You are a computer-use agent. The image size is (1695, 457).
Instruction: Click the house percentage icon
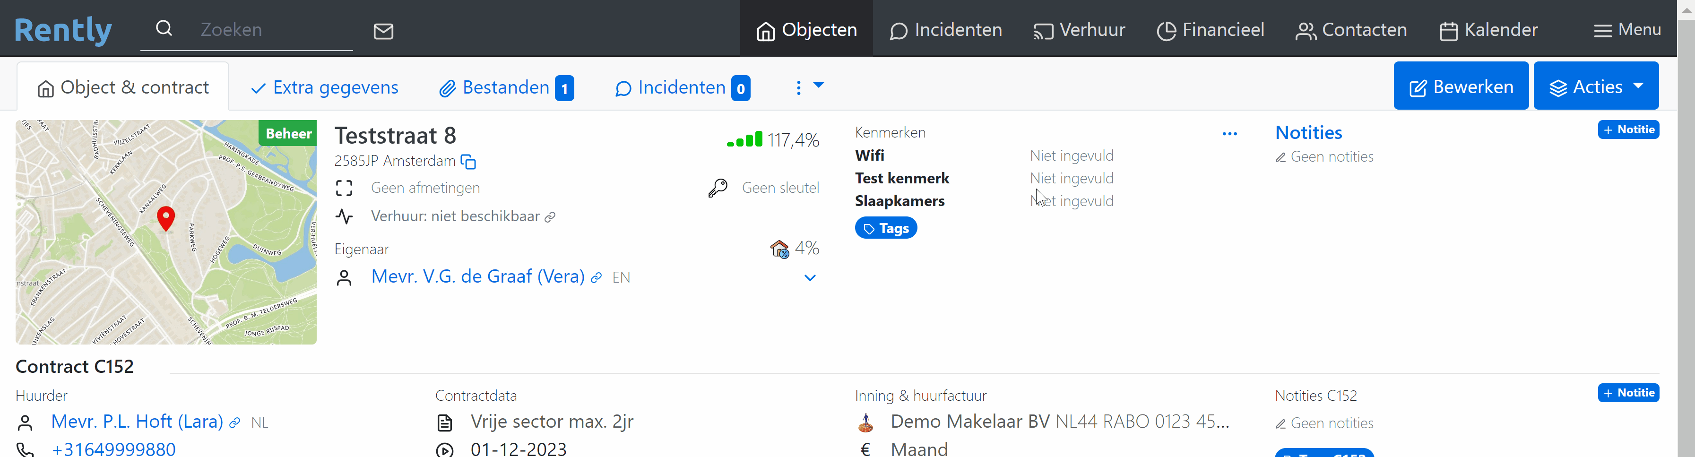pos(779,249)
